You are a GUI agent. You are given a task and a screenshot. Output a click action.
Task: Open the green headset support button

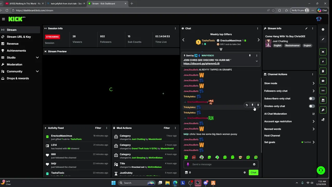(321, 170)
